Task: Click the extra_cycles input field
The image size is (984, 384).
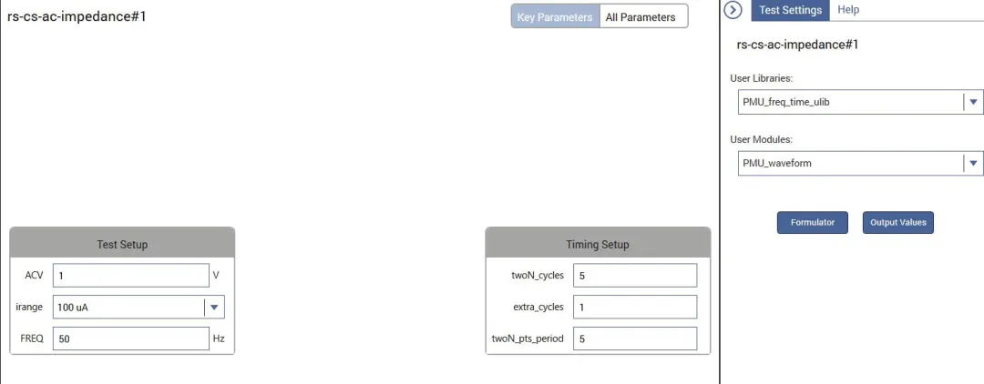Action: [x=635, y=307]
